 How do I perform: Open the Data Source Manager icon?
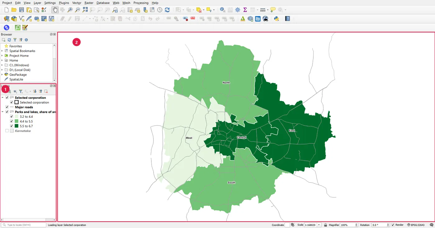click(x=7, y=19)
